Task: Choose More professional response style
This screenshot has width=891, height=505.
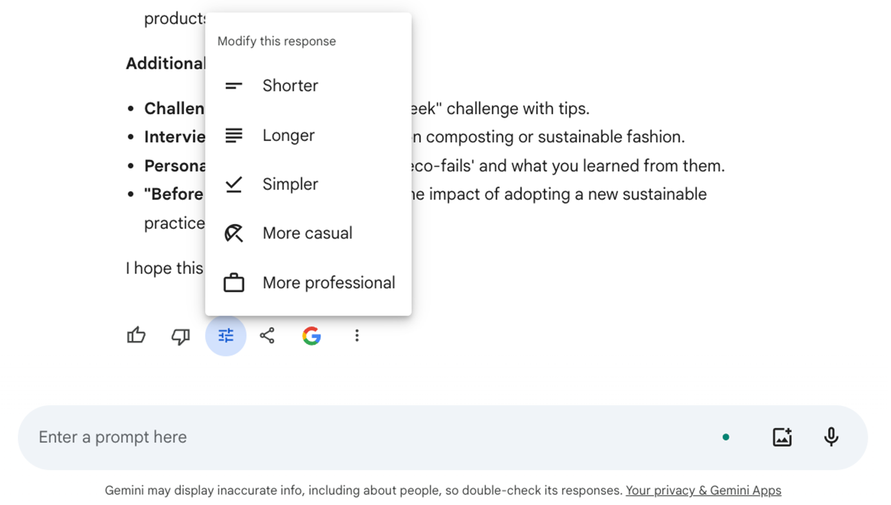Action: pyautogui.click(x=308, y=282)
